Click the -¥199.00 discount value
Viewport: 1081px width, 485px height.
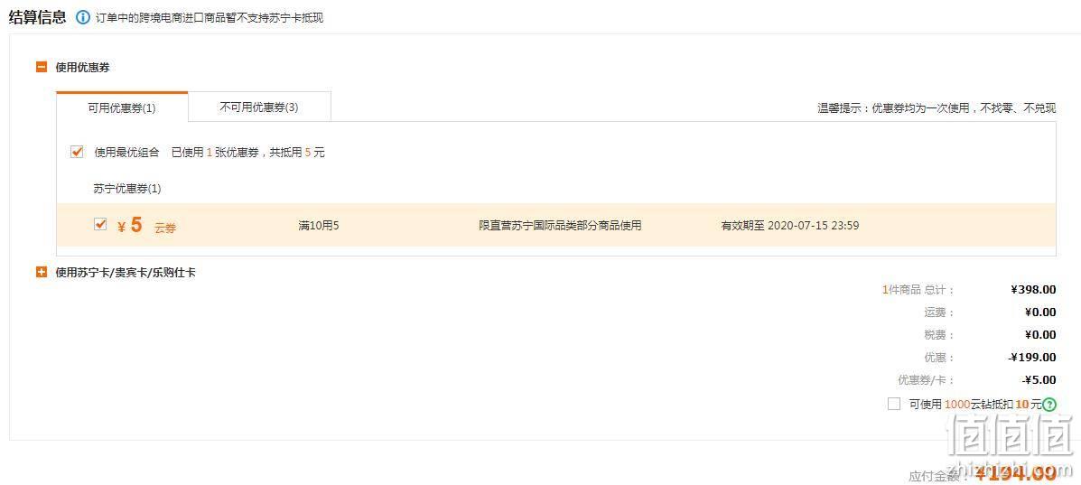(x=1031, y=358)
